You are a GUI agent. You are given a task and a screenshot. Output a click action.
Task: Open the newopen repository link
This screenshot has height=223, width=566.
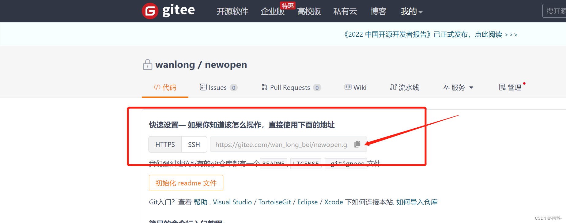click(226, 64)
